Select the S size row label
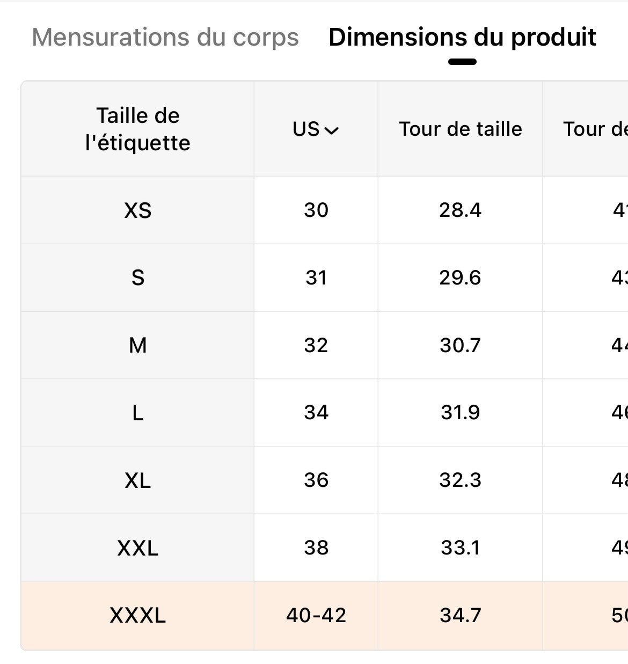Screen dimensions: 628x664 [x=137, y=278]
